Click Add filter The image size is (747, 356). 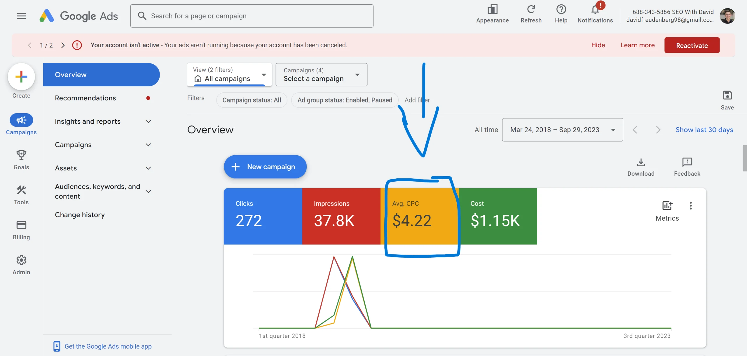(417, 100)
